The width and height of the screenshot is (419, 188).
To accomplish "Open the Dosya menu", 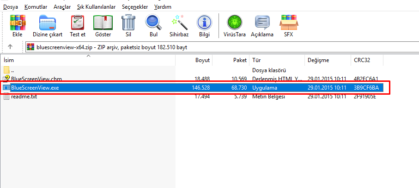I will point(11,7).
